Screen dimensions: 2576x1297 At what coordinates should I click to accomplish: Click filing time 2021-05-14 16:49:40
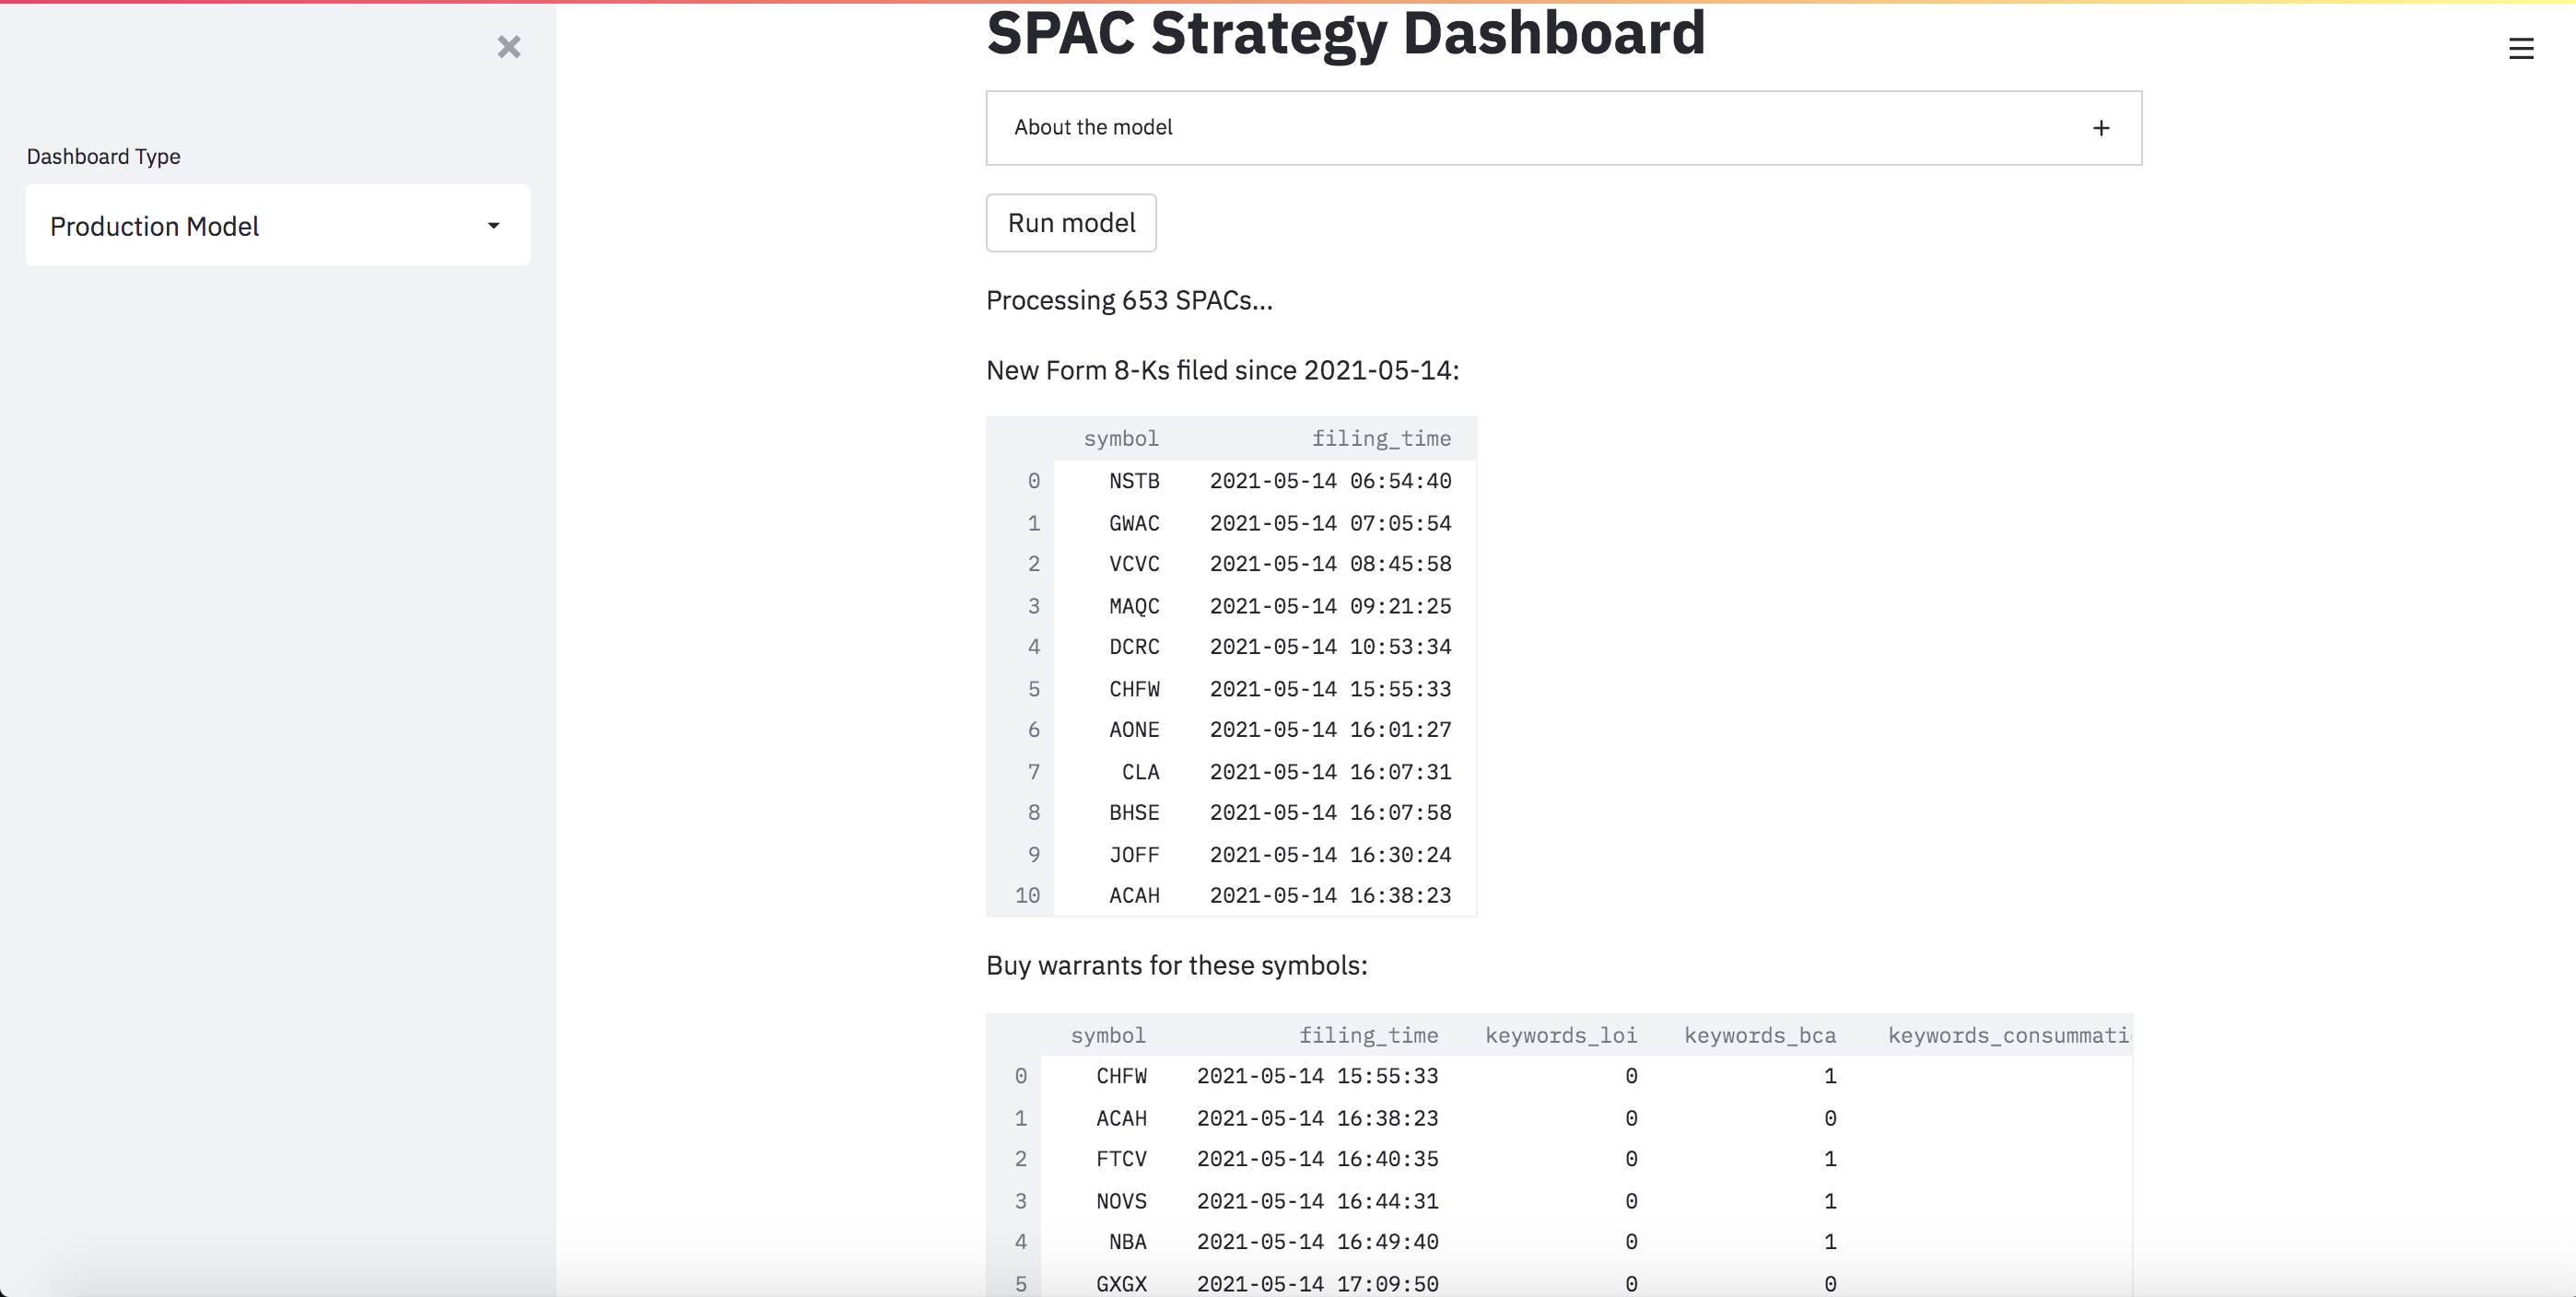(x=1317, y=1242)
